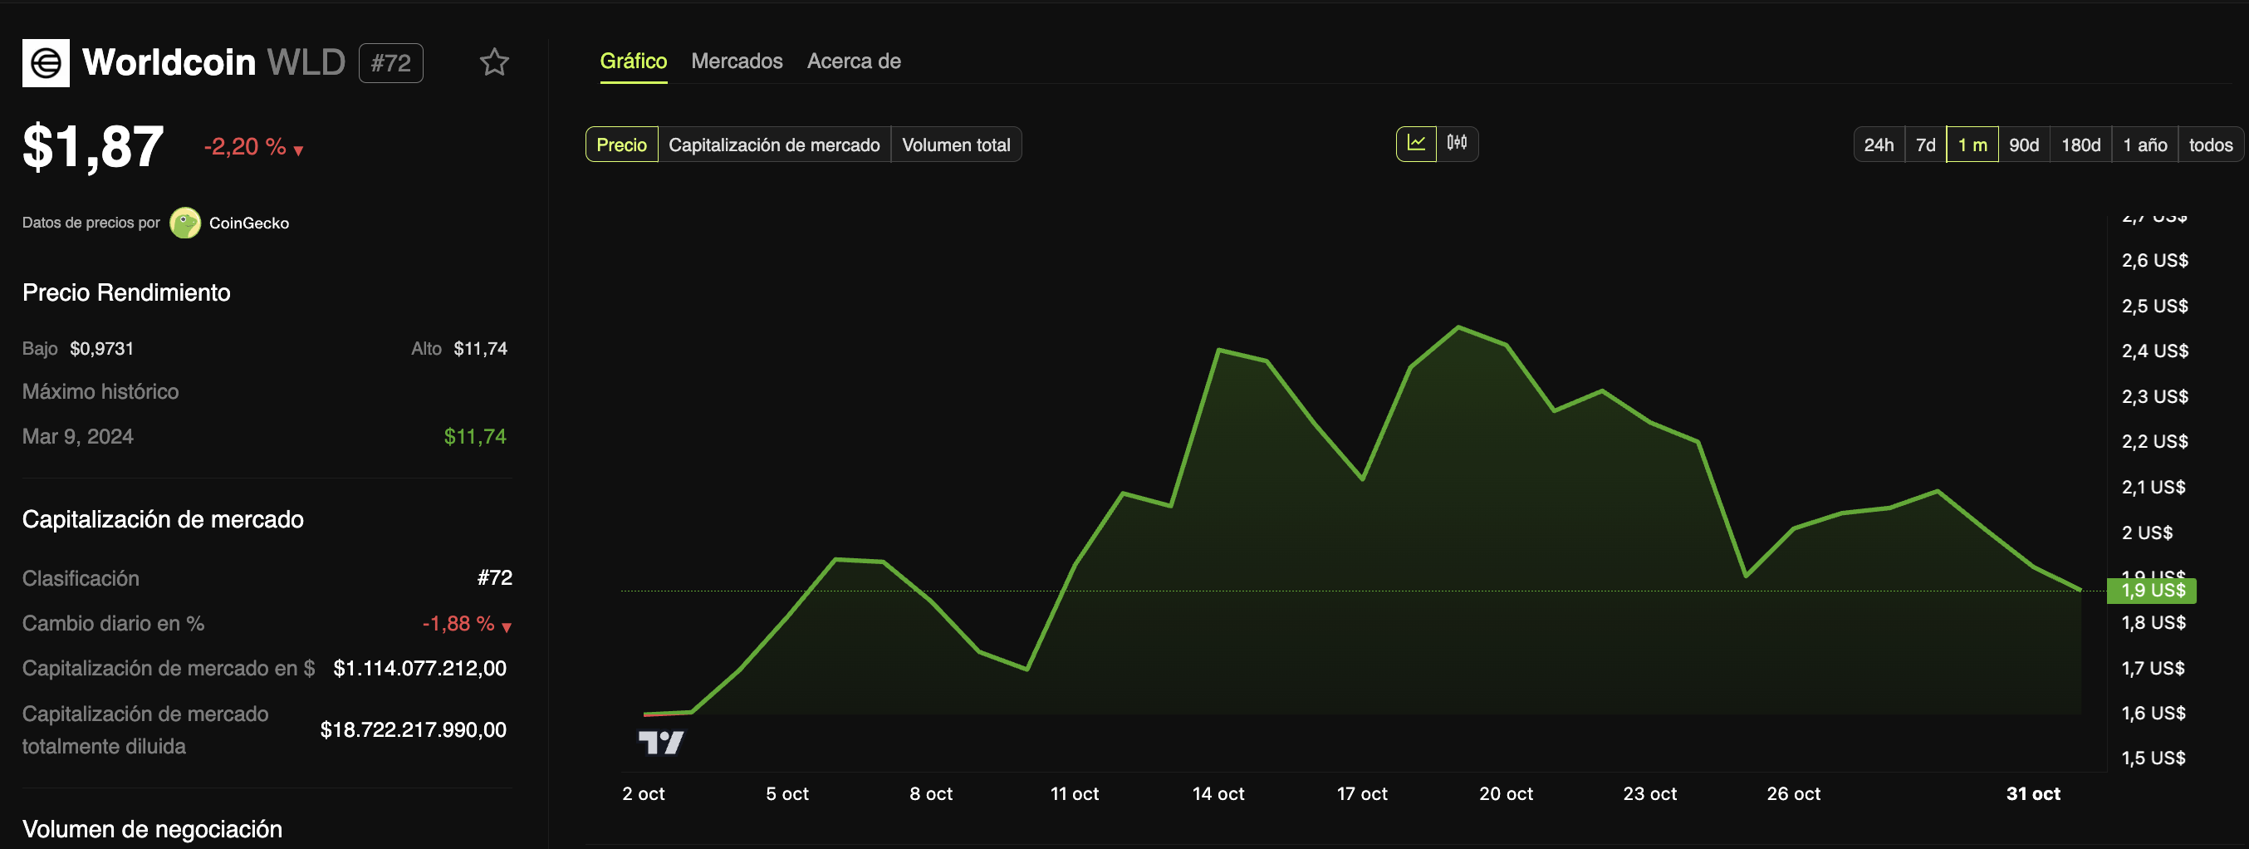Click the 2,3 US$ price axis label

coord(2154,396)
